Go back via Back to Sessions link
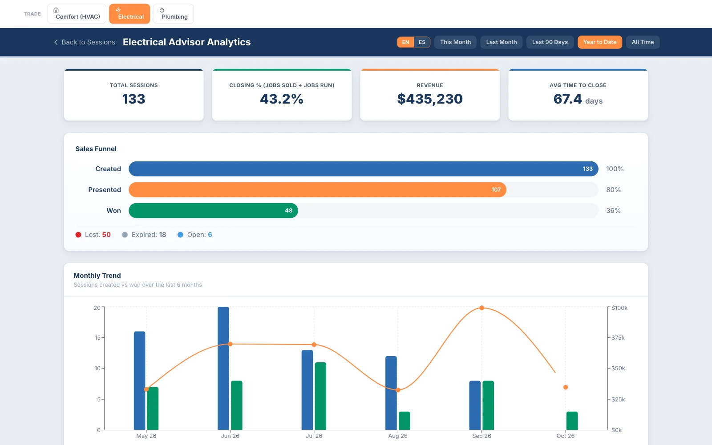Viewport: 712px width, 445px height. (85, 42)
